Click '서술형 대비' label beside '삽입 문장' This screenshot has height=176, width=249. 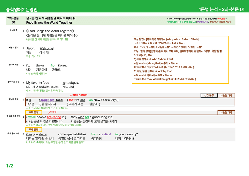(226, 95)
